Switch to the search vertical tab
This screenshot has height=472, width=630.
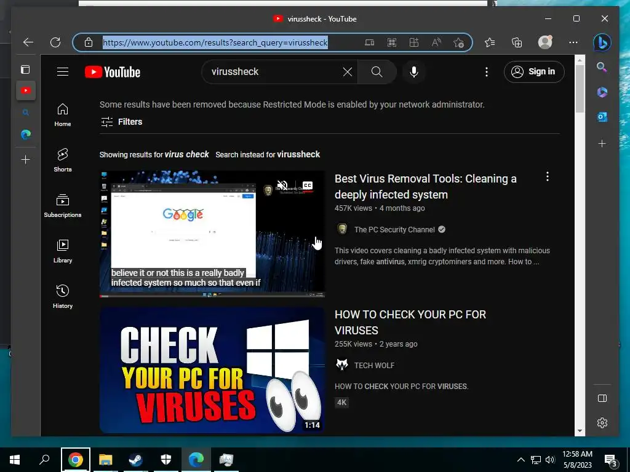point(26,113)
